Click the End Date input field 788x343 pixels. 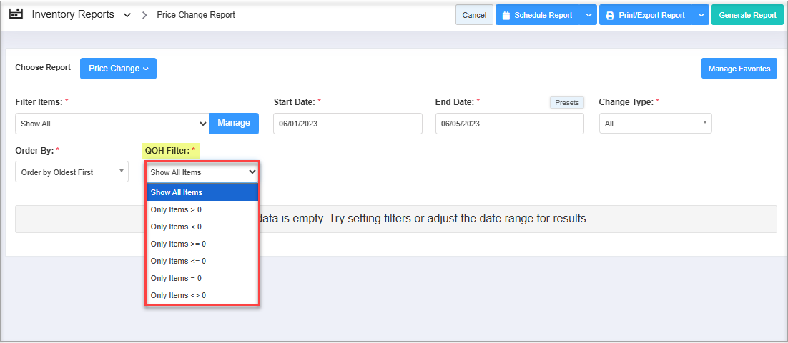click(x=509, y=124)
